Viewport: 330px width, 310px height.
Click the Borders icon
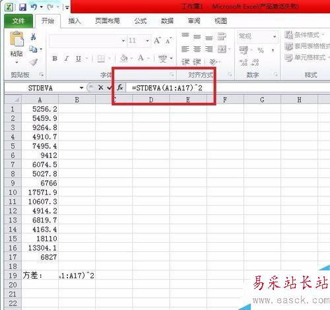tap(101, 59)
